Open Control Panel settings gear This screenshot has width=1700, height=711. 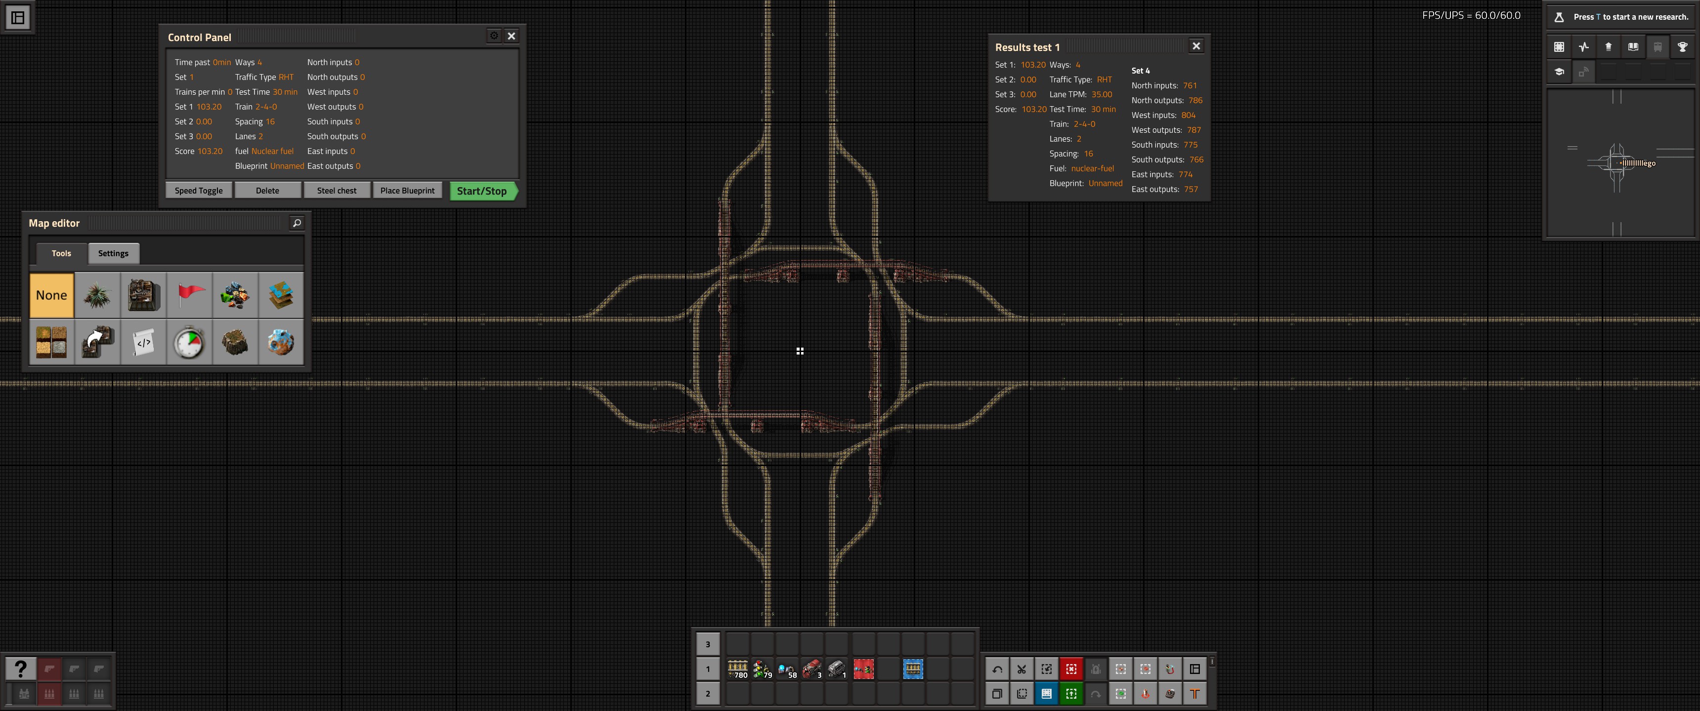494,36
